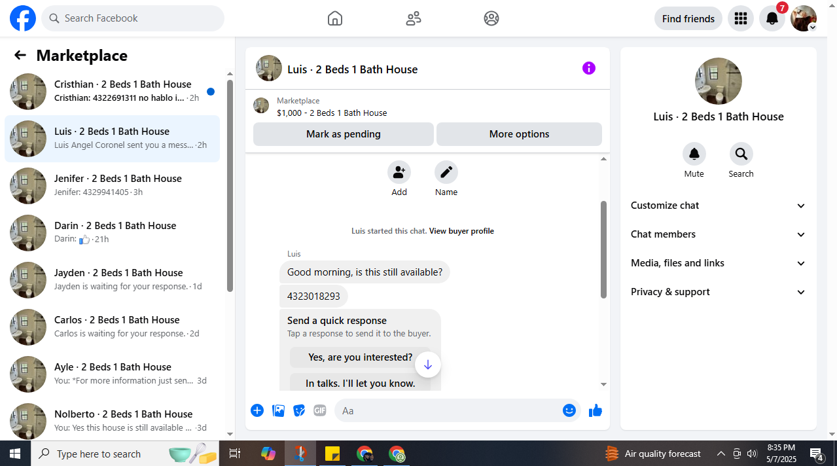Open Jayden conversation in the list
837x466 pixels.
[113, 280]
